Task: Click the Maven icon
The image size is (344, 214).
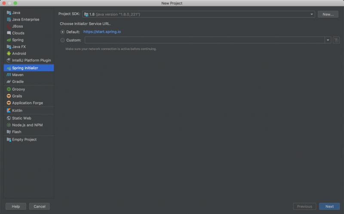Action: pos(9,75)
